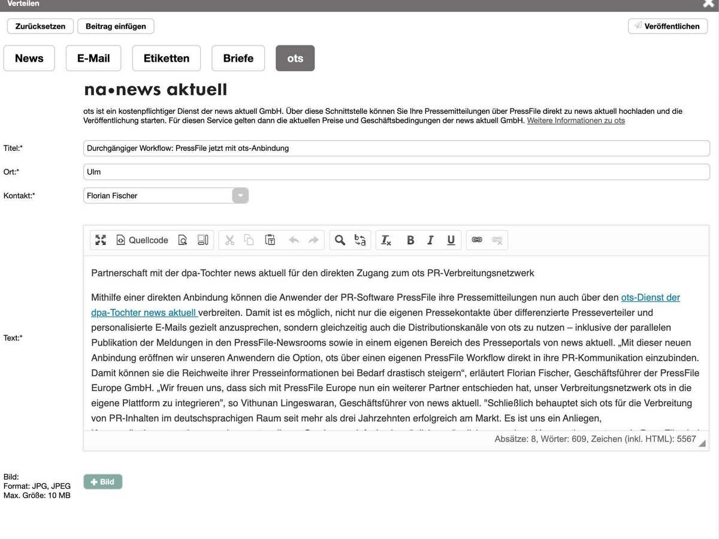The height and width of the screenshot is (539, 719).
Task: Click the Ort input field containing Ulm
Action: coord(396,172)
